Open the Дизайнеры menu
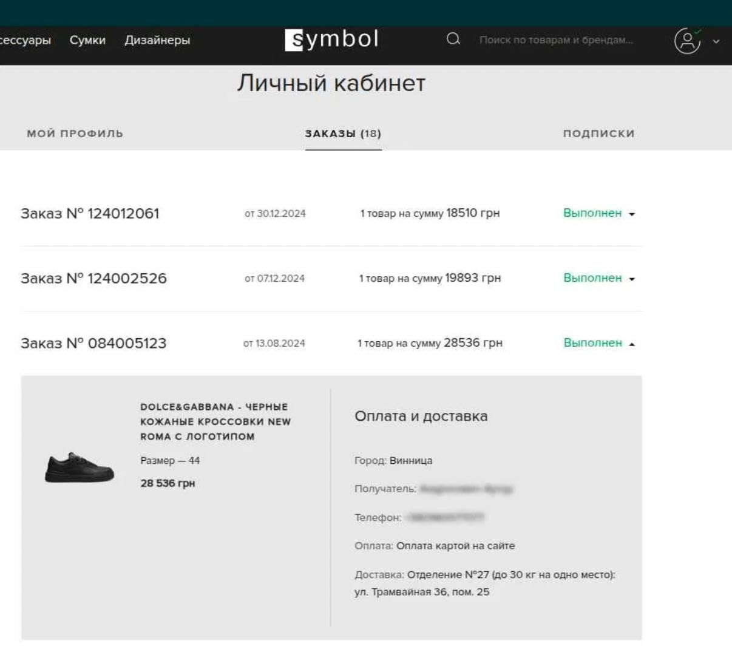This screenshot has width=732, height=652. (157, 41)
